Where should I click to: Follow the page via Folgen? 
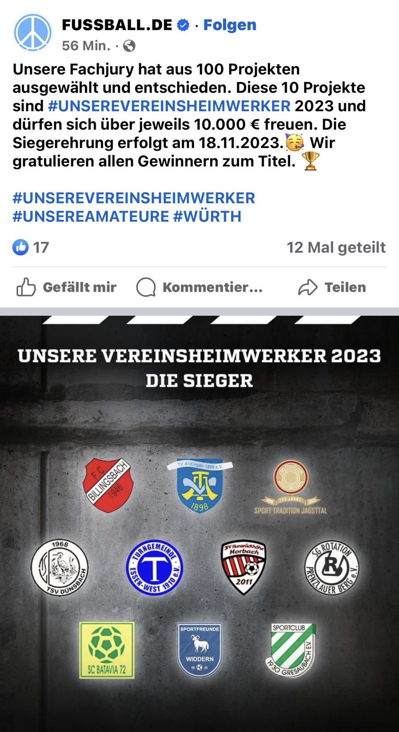[x=230, y=25]
